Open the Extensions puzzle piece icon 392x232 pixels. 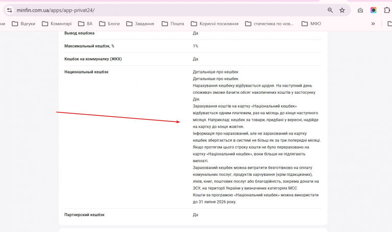pos(386,10)
